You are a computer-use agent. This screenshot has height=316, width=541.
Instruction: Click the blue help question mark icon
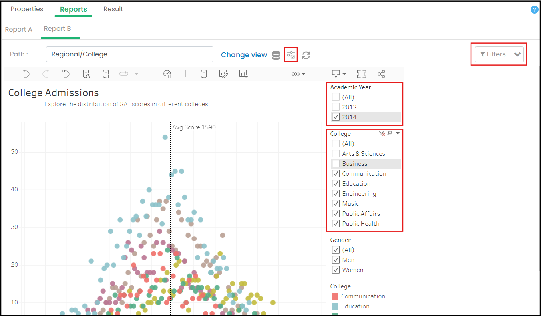tap(534, 10)
